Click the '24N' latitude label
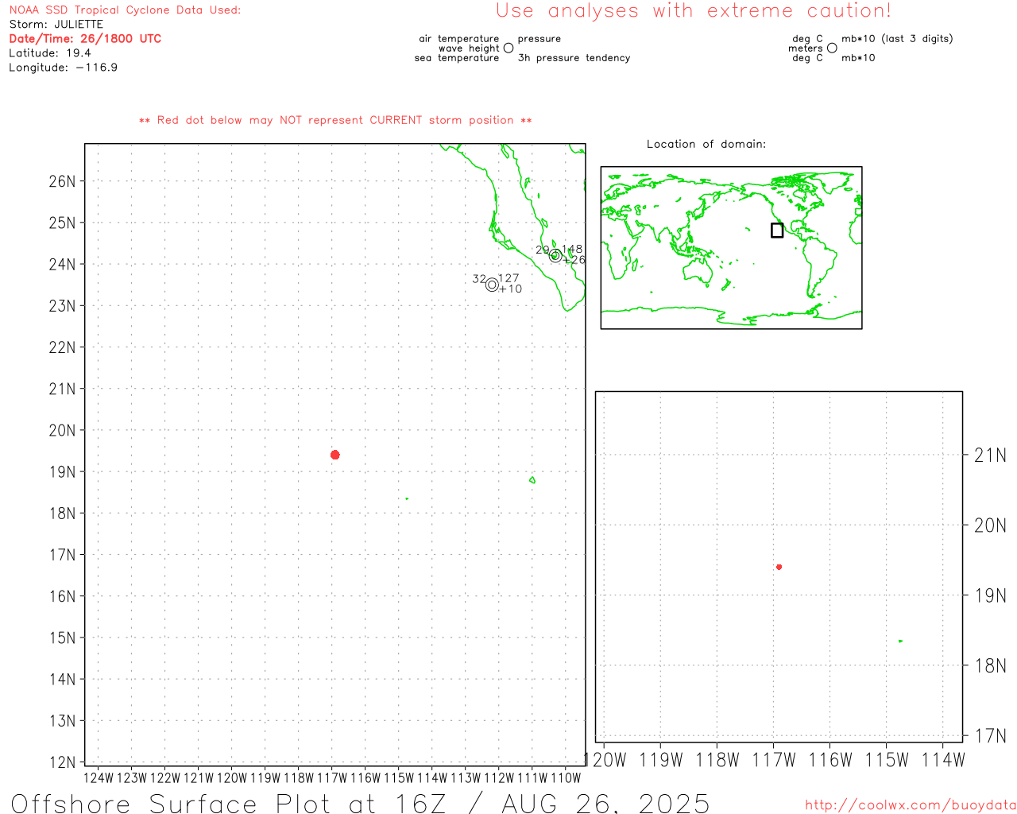The image size is (1017, 814). click(x=62, y=264)
